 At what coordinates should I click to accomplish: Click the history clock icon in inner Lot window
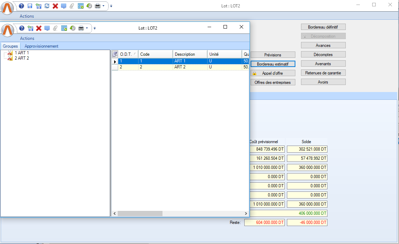click(x=73, y=28)
